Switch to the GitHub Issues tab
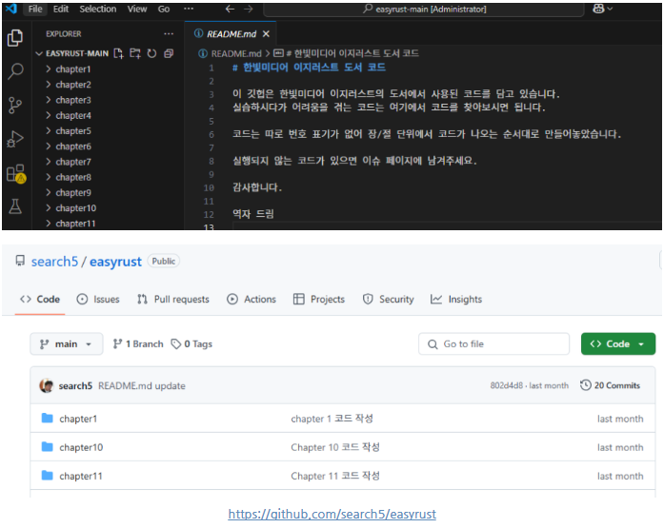664x528 pixels. [x=98, y=300]
